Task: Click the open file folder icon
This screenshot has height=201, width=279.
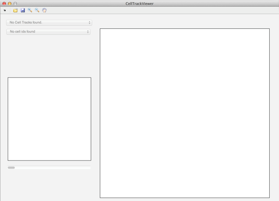Action: point(16,10)
